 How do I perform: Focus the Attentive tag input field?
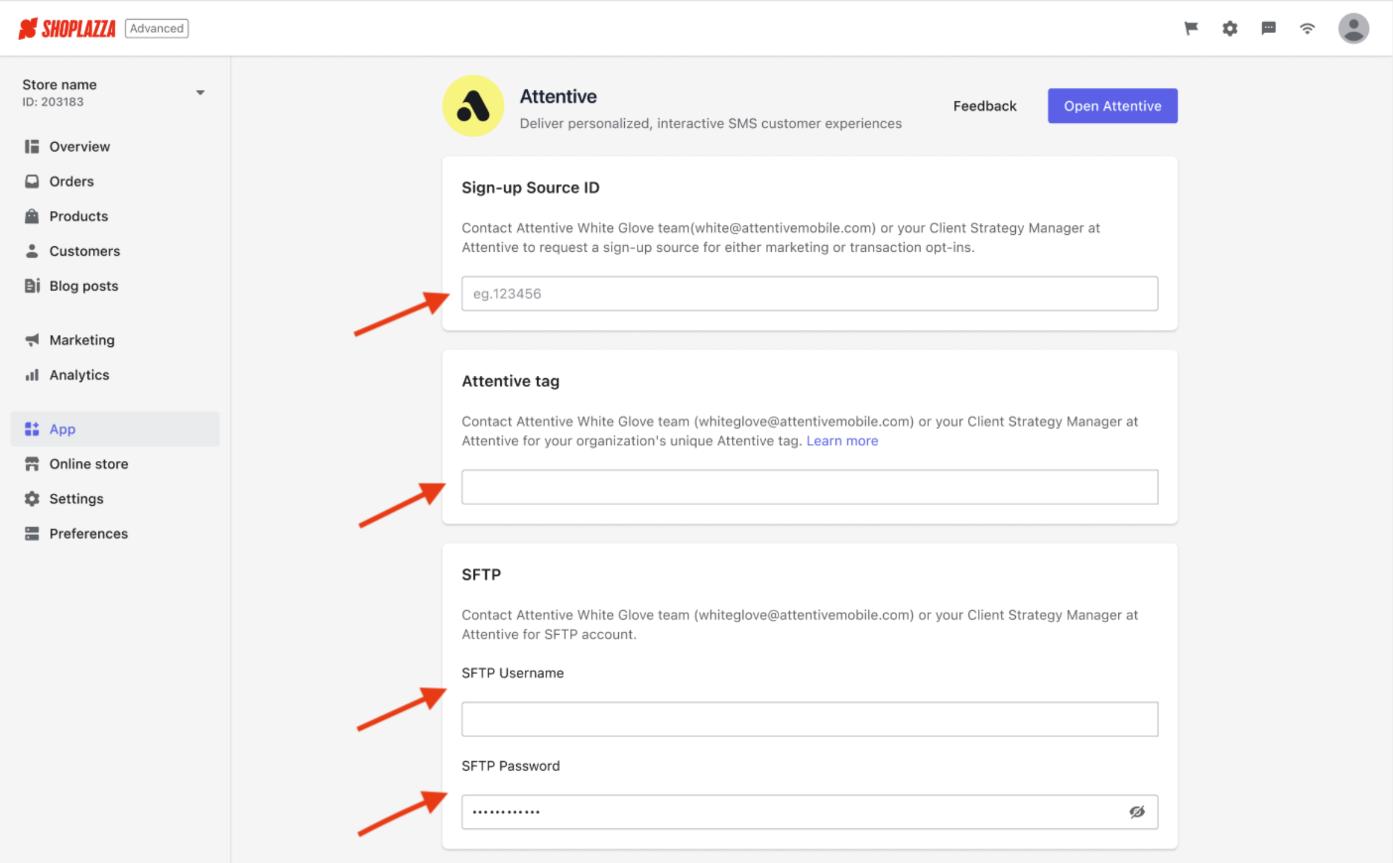coord(810,487)
